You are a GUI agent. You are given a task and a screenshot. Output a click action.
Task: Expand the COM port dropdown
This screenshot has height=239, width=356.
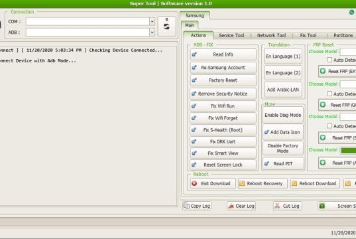tap(152, 22)
